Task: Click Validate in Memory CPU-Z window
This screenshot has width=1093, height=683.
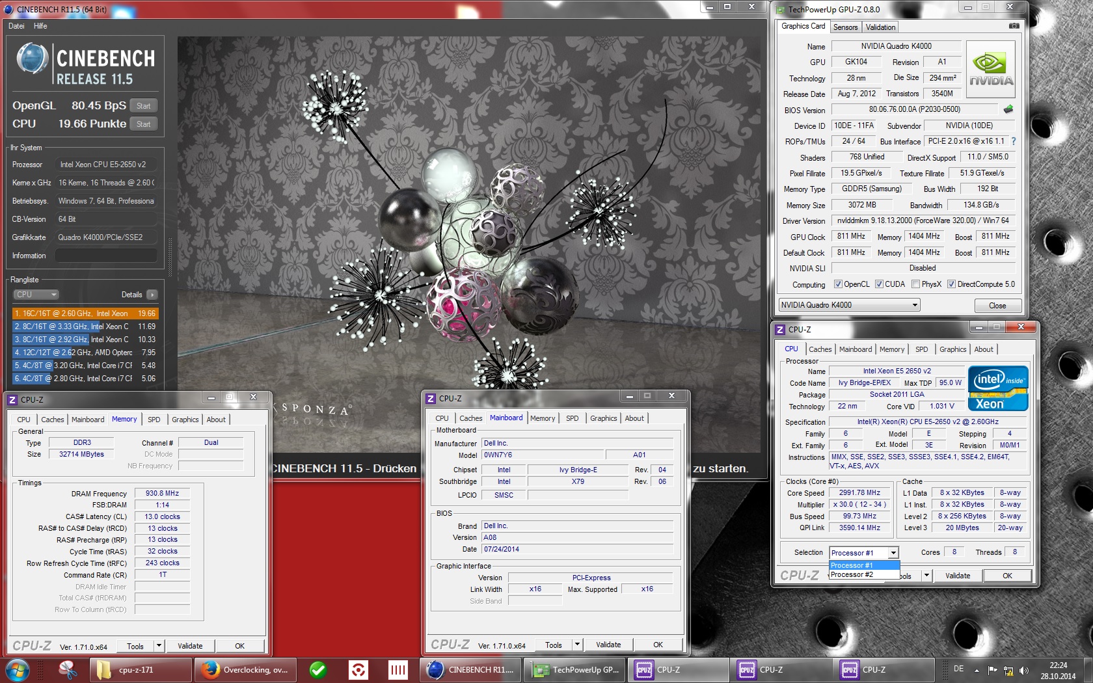Action: pos(190,646)
